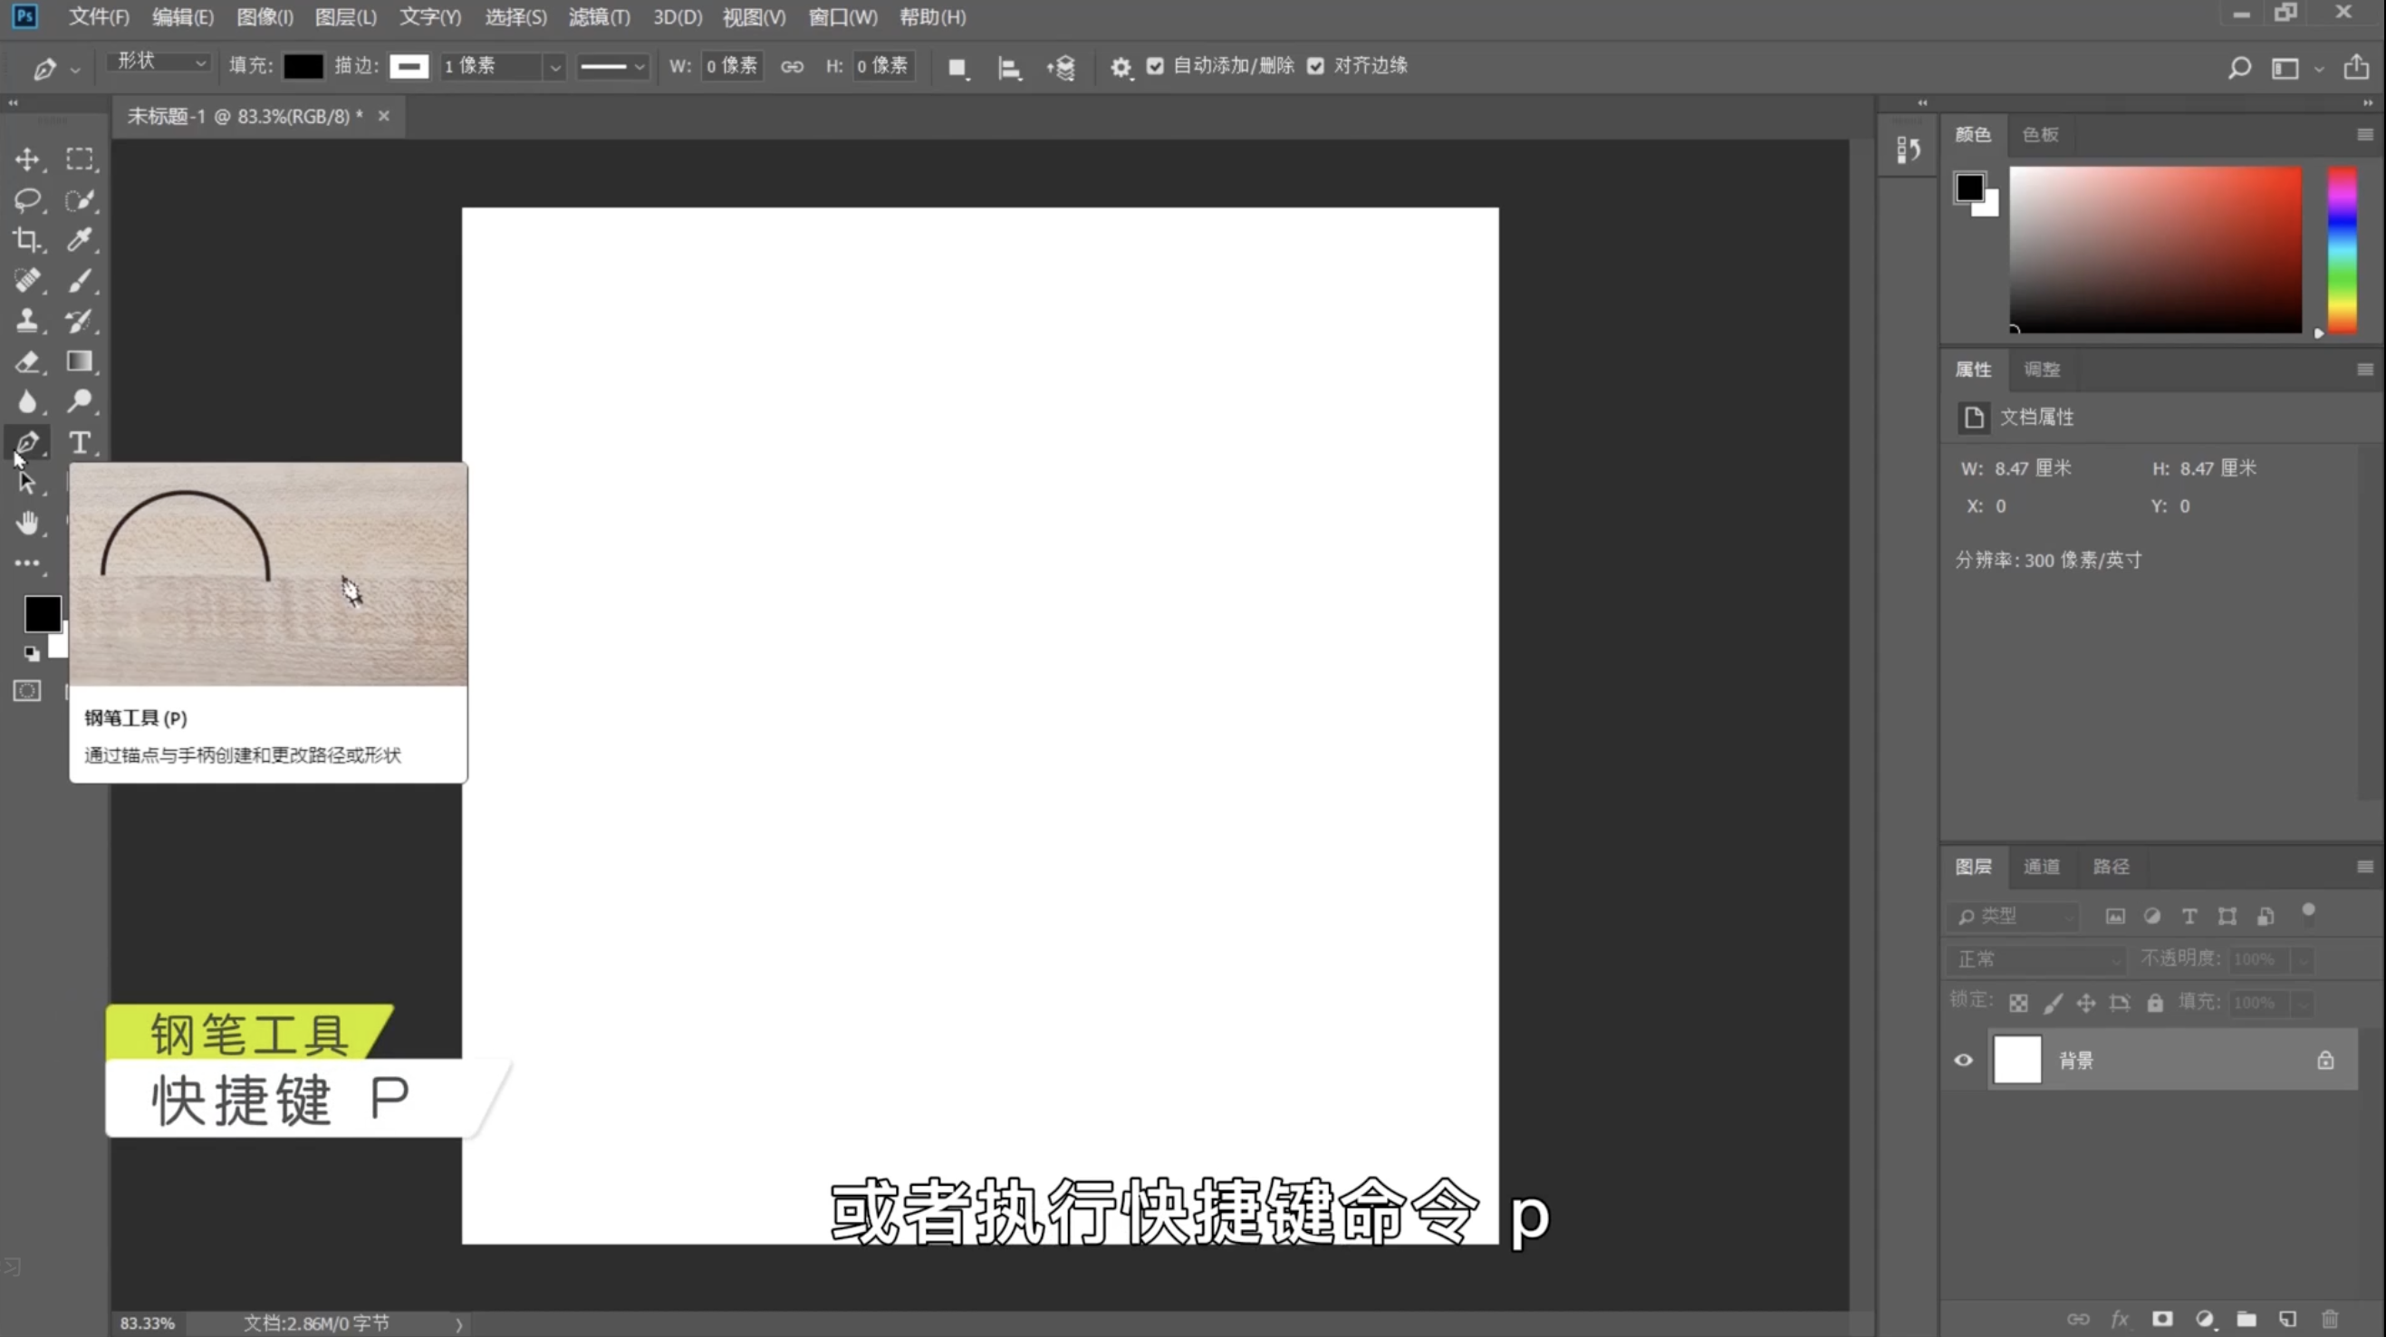Screen dimensions: 2386x1337
Task: Switch to the 路径 tab
Action: tap(2111, 866)
